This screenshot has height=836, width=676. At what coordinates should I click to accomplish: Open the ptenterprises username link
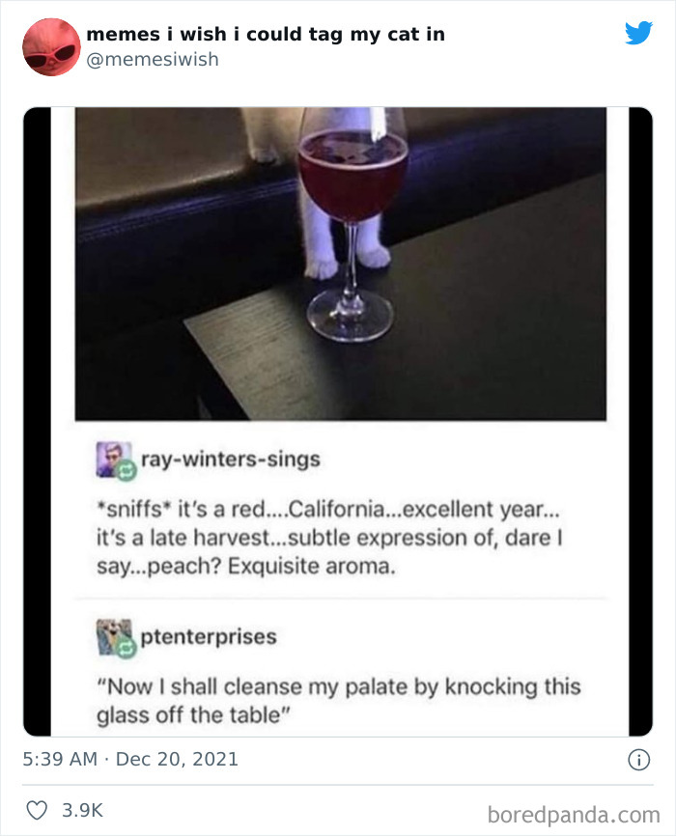[x=209, y=636]
